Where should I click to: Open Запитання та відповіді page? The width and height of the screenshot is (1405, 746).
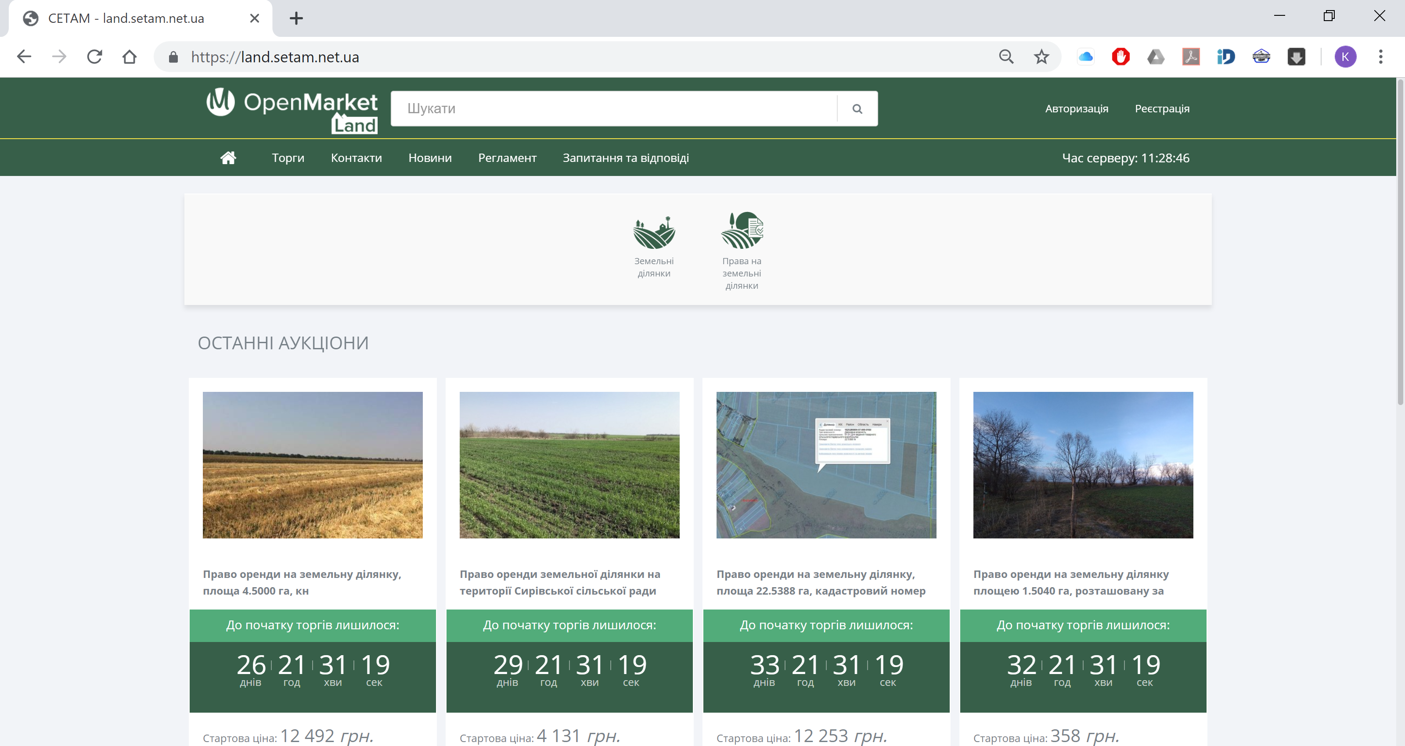coord(626,158)
